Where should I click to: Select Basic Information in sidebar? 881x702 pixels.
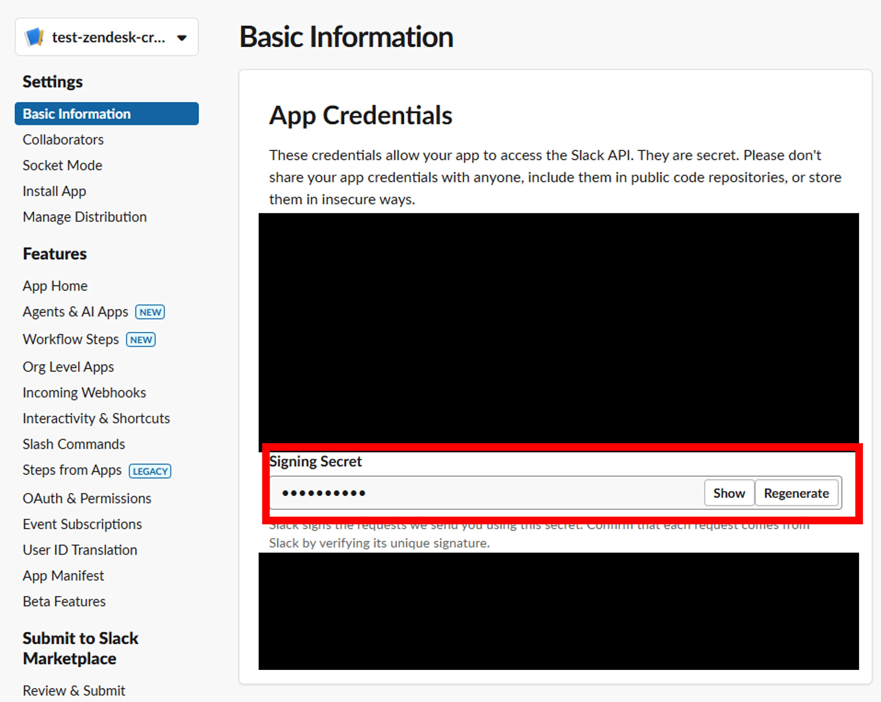(x=107, y=114)
